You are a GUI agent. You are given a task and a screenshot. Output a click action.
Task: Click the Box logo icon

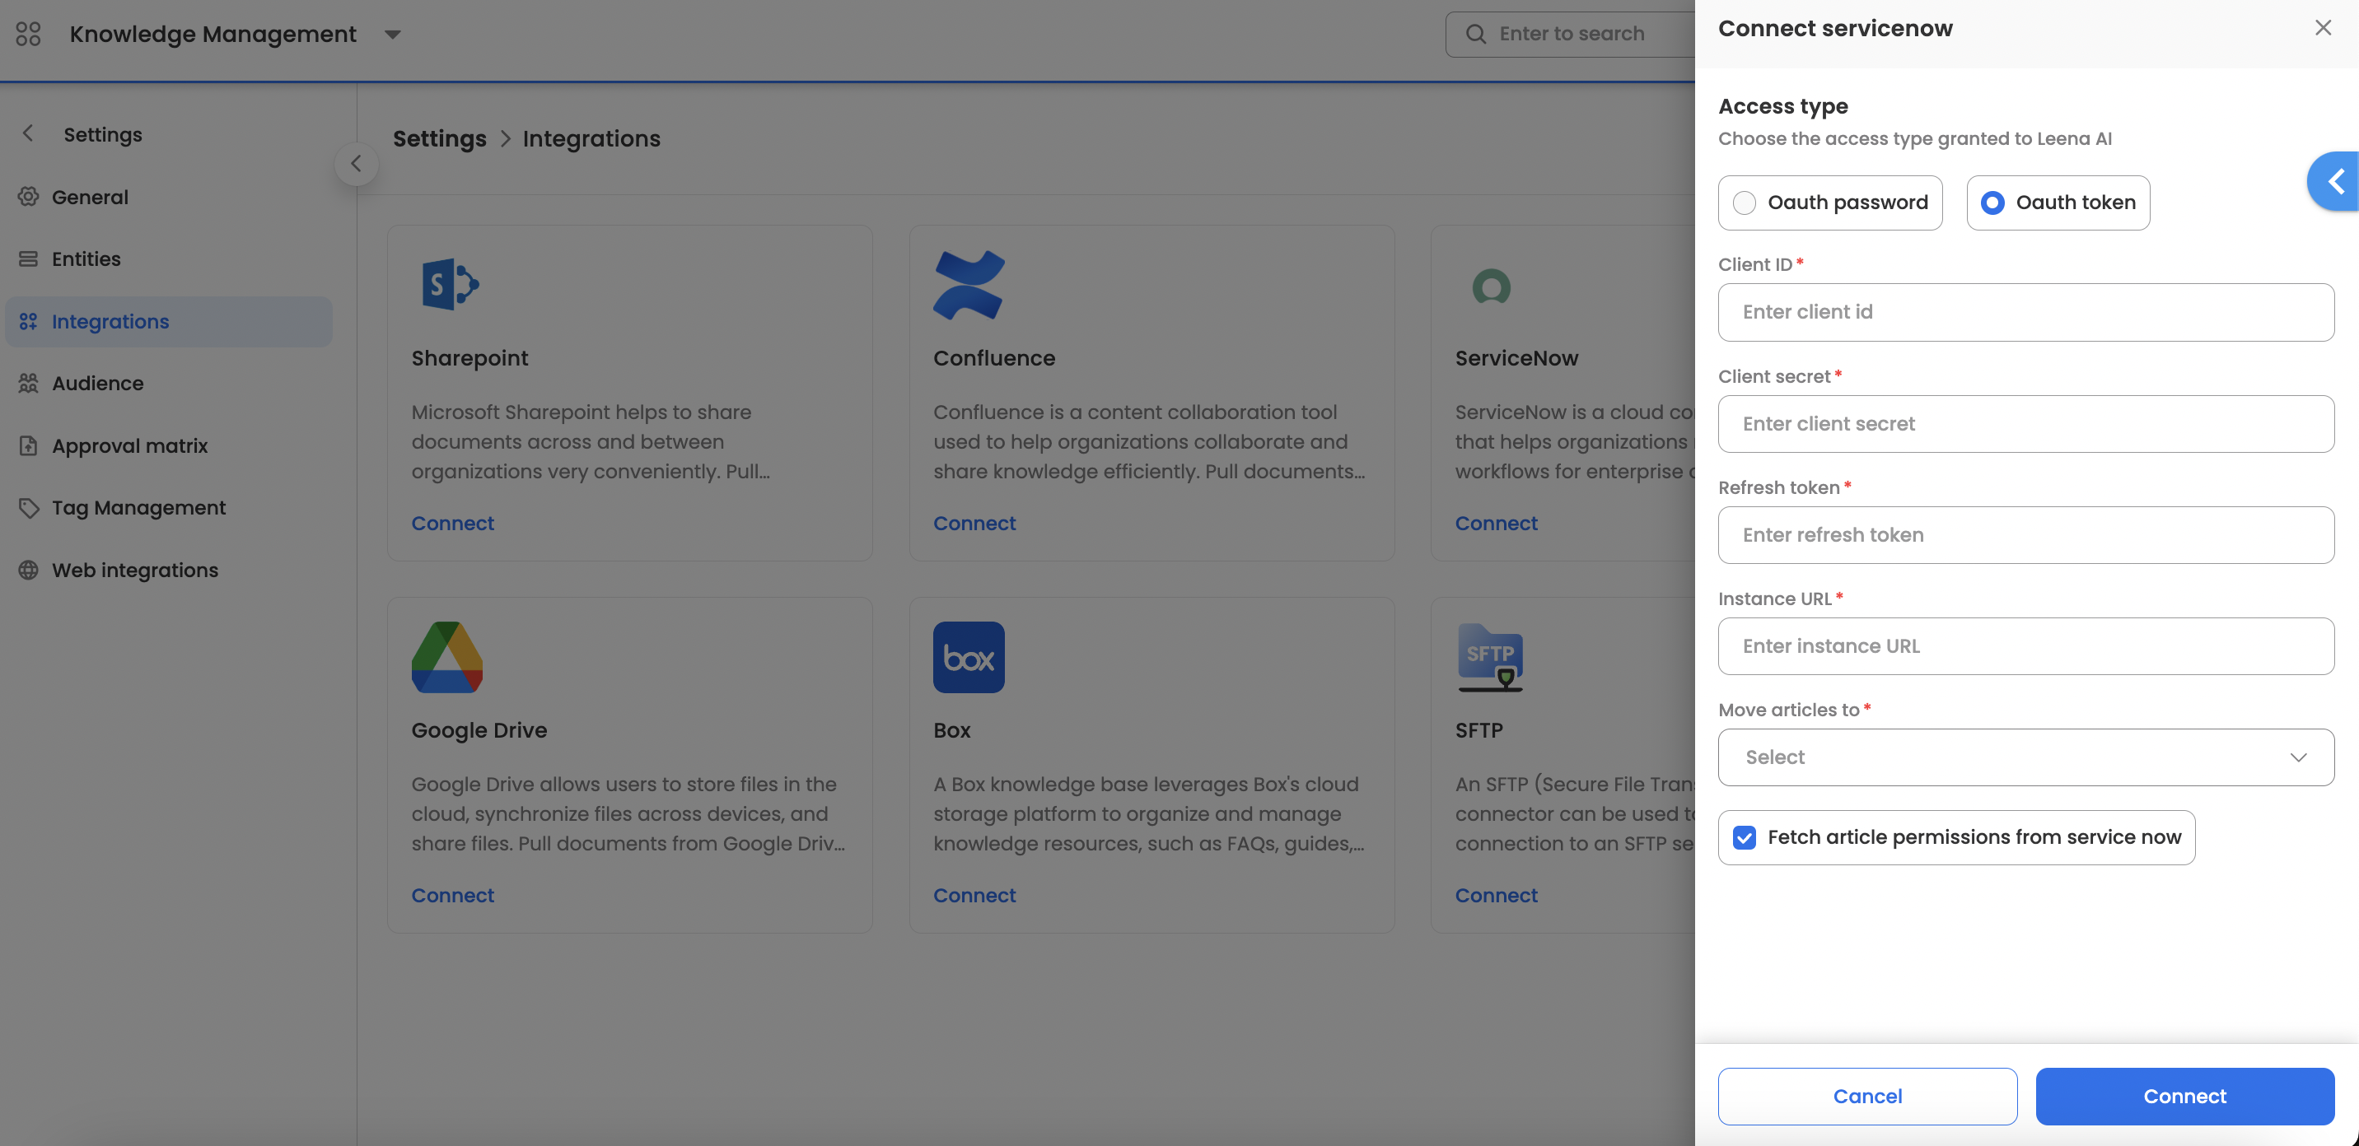tap(968, 657)
